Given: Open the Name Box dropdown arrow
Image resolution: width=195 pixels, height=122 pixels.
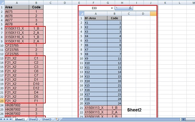Looking at the screenshot, I should tap(112, 8).
